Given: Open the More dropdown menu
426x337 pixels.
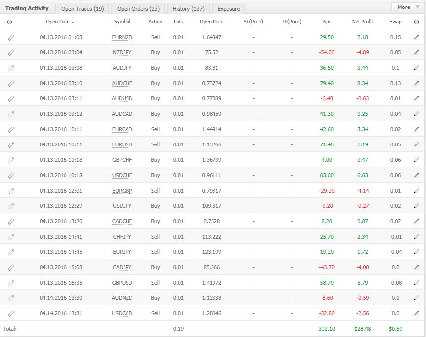Looking at the screenshot, I should 407,7.
